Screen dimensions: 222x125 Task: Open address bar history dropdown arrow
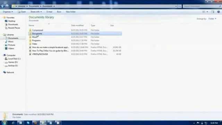tap(176, 6)
